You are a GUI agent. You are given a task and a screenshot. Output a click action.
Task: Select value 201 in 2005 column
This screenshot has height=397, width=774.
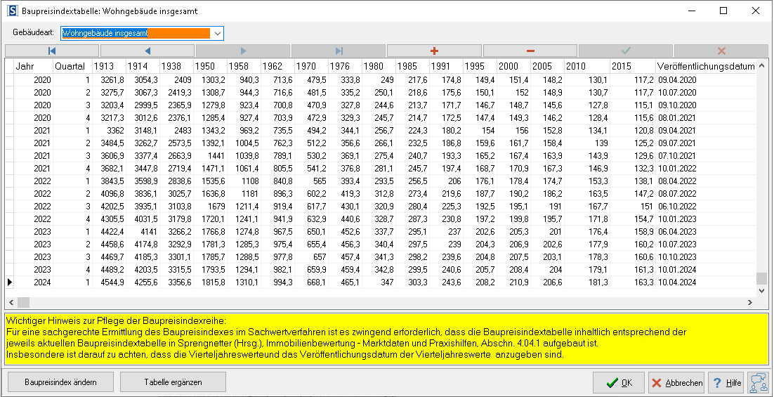coord(547,232)
